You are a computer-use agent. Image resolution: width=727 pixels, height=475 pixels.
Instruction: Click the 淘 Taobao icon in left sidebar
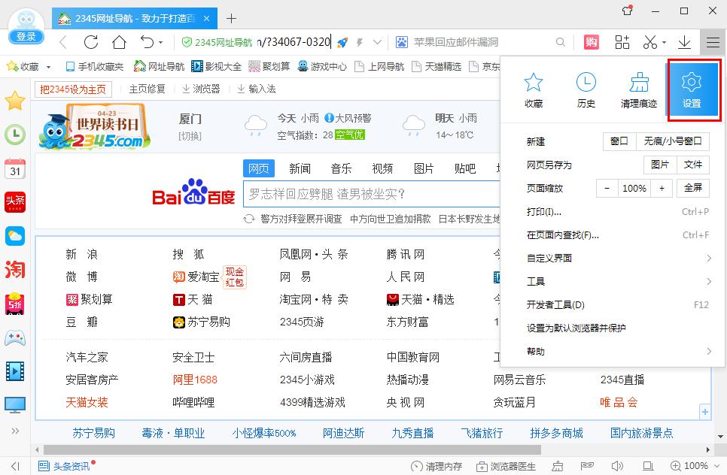(15, 269)
